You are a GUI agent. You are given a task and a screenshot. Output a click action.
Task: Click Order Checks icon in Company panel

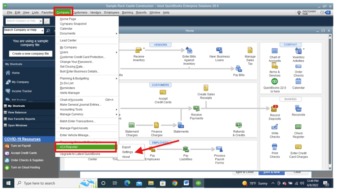[298, 67]
